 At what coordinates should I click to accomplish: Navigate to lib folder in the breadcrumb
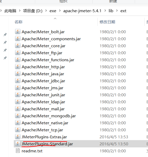[111, 11]
